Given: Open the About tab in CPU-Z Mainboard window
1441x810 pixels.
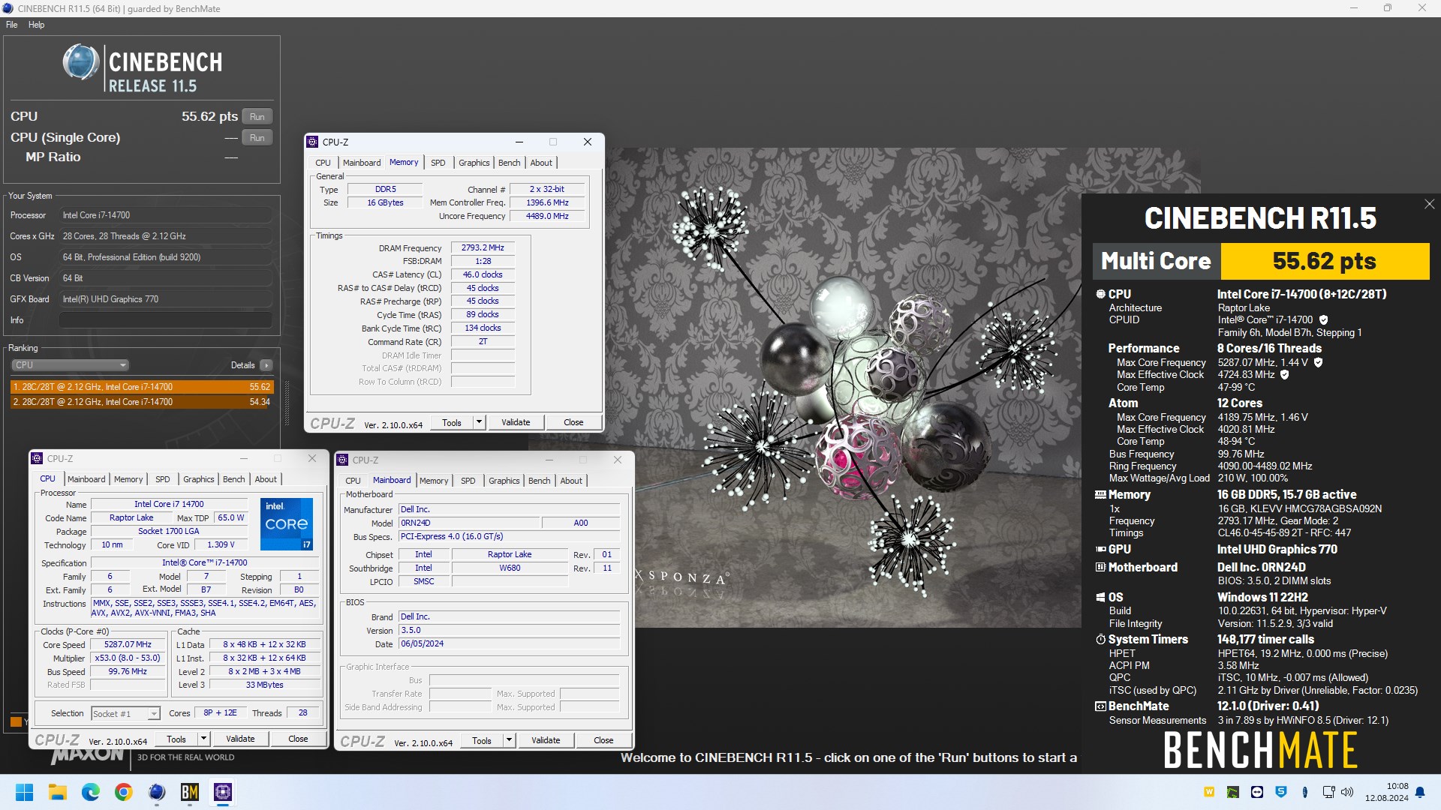Looking at the screenshot, I should [571, 481].
